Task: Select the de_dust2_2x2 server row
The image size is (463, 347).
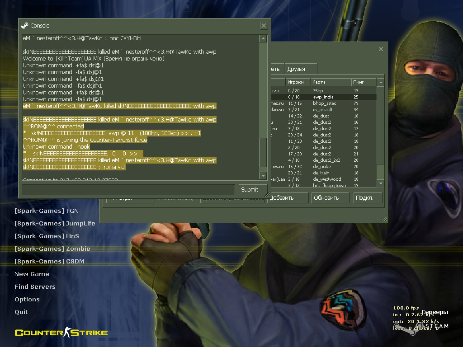Action: point(324,160)
